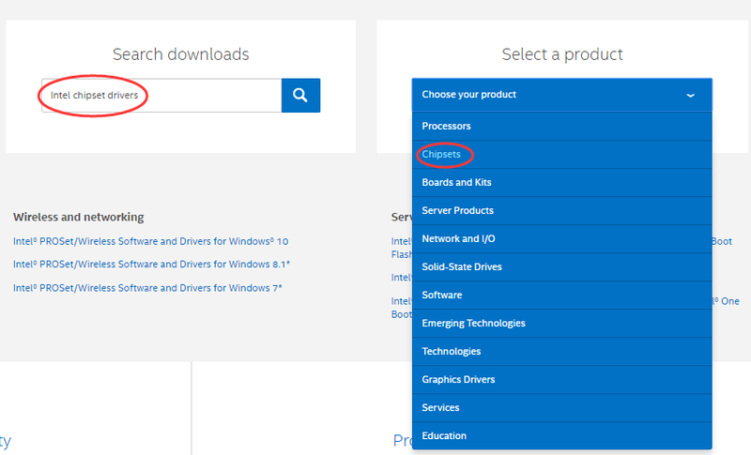The width and height of the screenshot is (751, 455).
Task: Click the blue search magnifier button
Action: click(x=300, y=95)
